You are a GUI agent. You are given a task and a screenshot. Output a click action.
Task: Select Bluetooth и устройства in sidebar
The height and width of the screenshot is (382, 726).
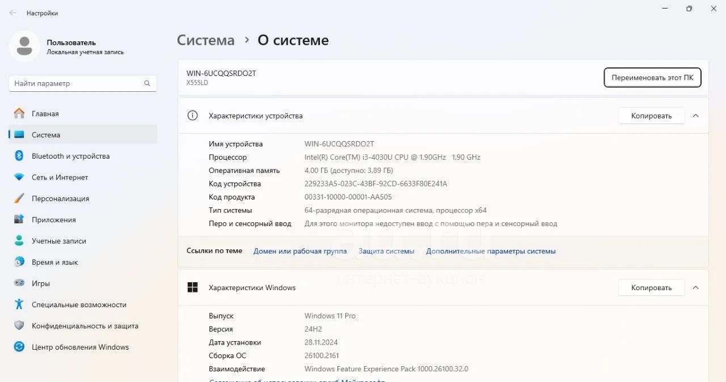pos(83,156)
